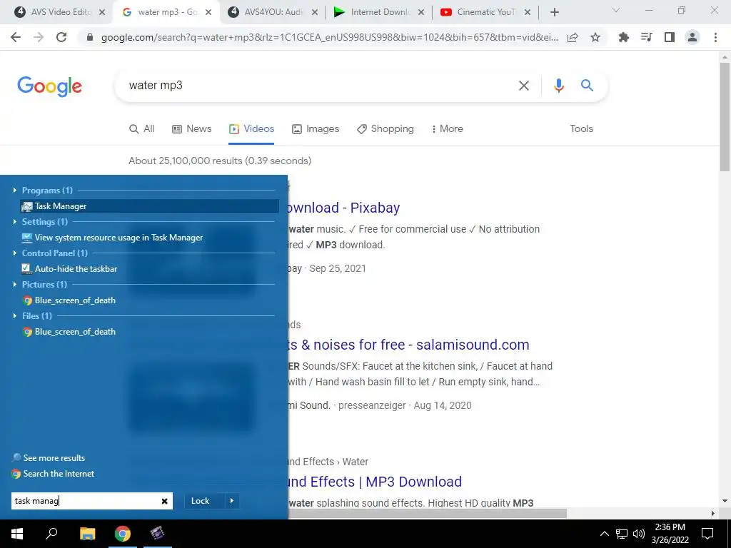Bookmark this page star
The width and height of the screenshot is (731, 548).
tap(595, 37)
